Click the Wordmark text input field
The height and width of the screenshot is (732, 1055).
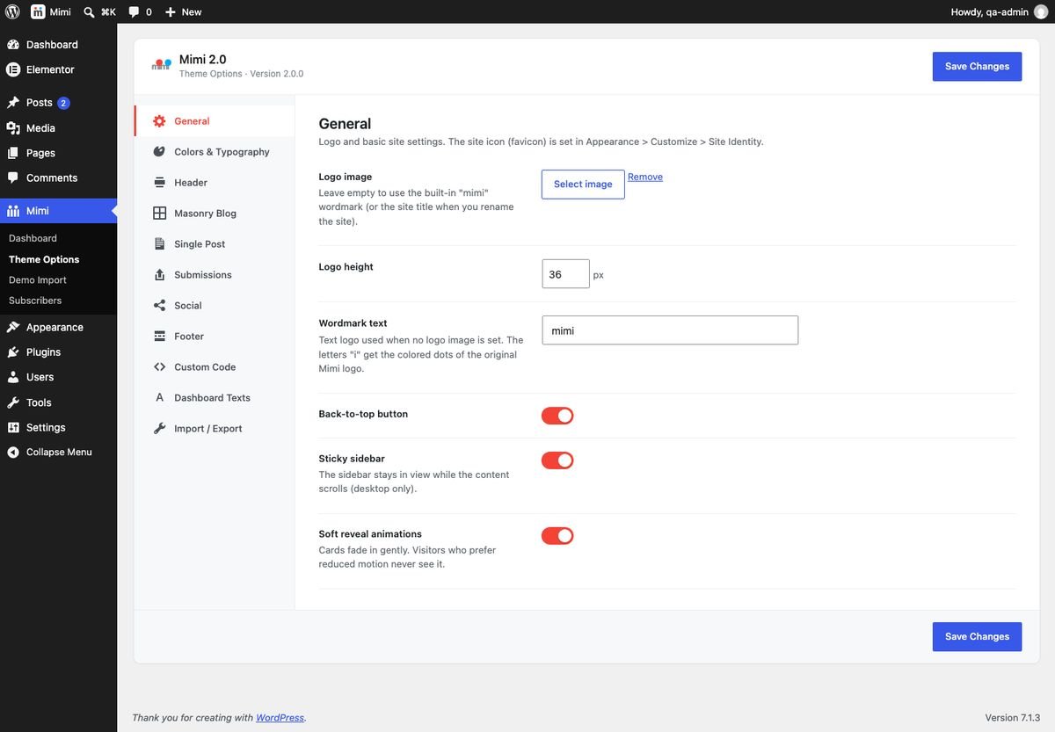pyautogui.click(x=670, y=330)
